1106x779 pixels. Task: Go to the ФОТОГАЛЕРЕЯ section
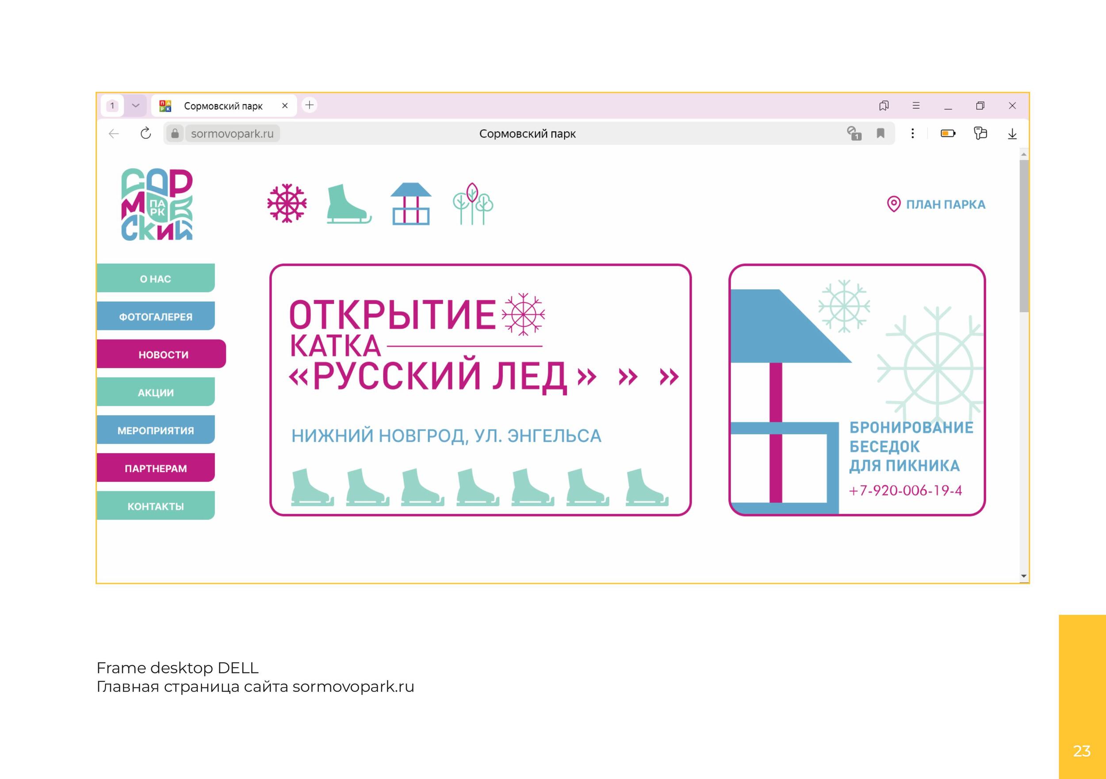coord(155,316)
